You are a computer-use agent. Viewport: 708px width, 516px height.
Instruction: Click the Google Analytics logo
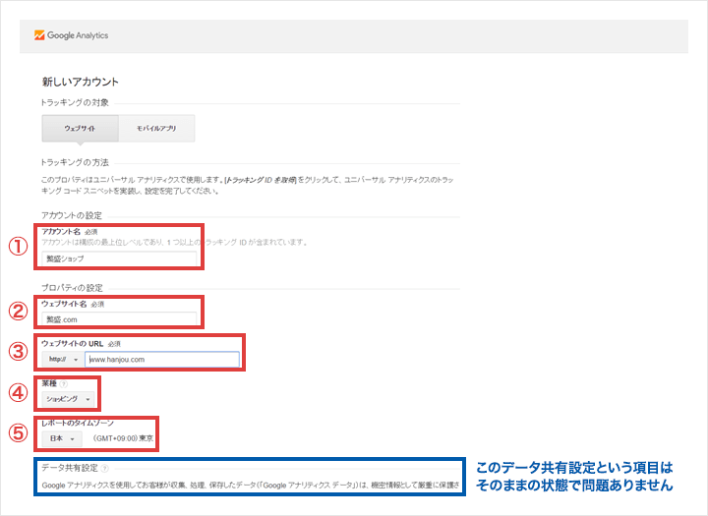pyautogui.click(x=72, y=35)
